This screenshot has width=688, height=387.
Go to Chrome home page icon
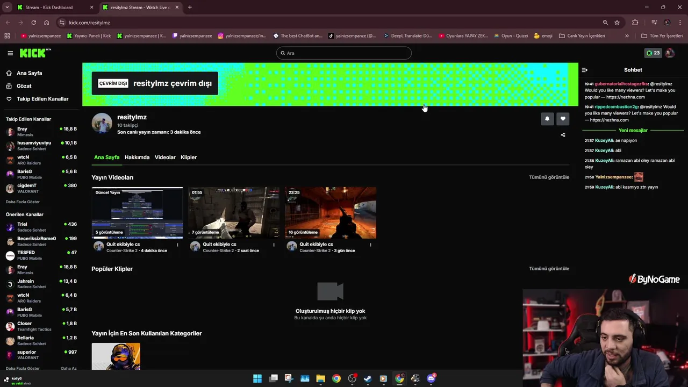click(47, 23)
